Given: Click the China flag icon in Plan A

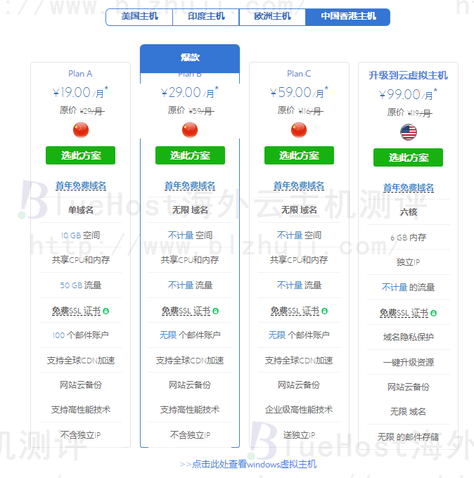Looking at the screenshot, I should point(81,130).
